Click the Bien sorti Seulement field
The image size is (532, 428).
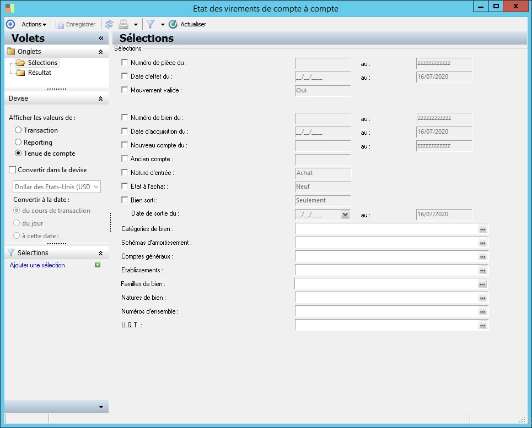tap(323, 200)
